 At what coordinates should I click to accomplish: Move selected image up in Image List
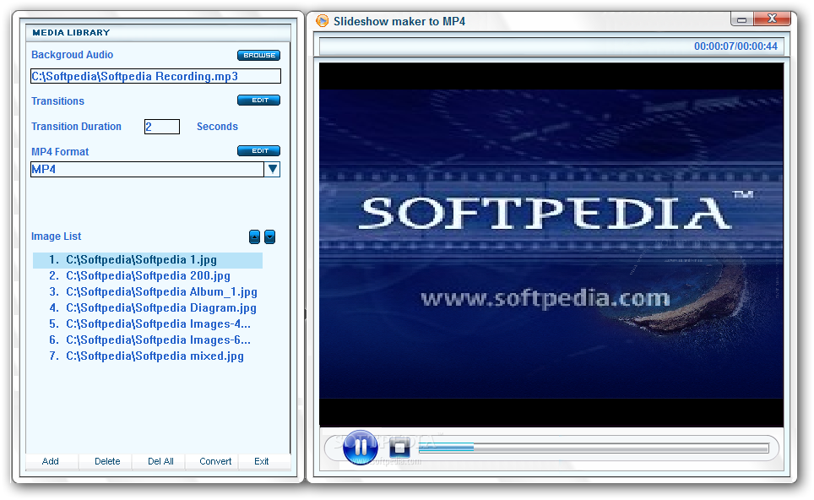pos(254,236)
